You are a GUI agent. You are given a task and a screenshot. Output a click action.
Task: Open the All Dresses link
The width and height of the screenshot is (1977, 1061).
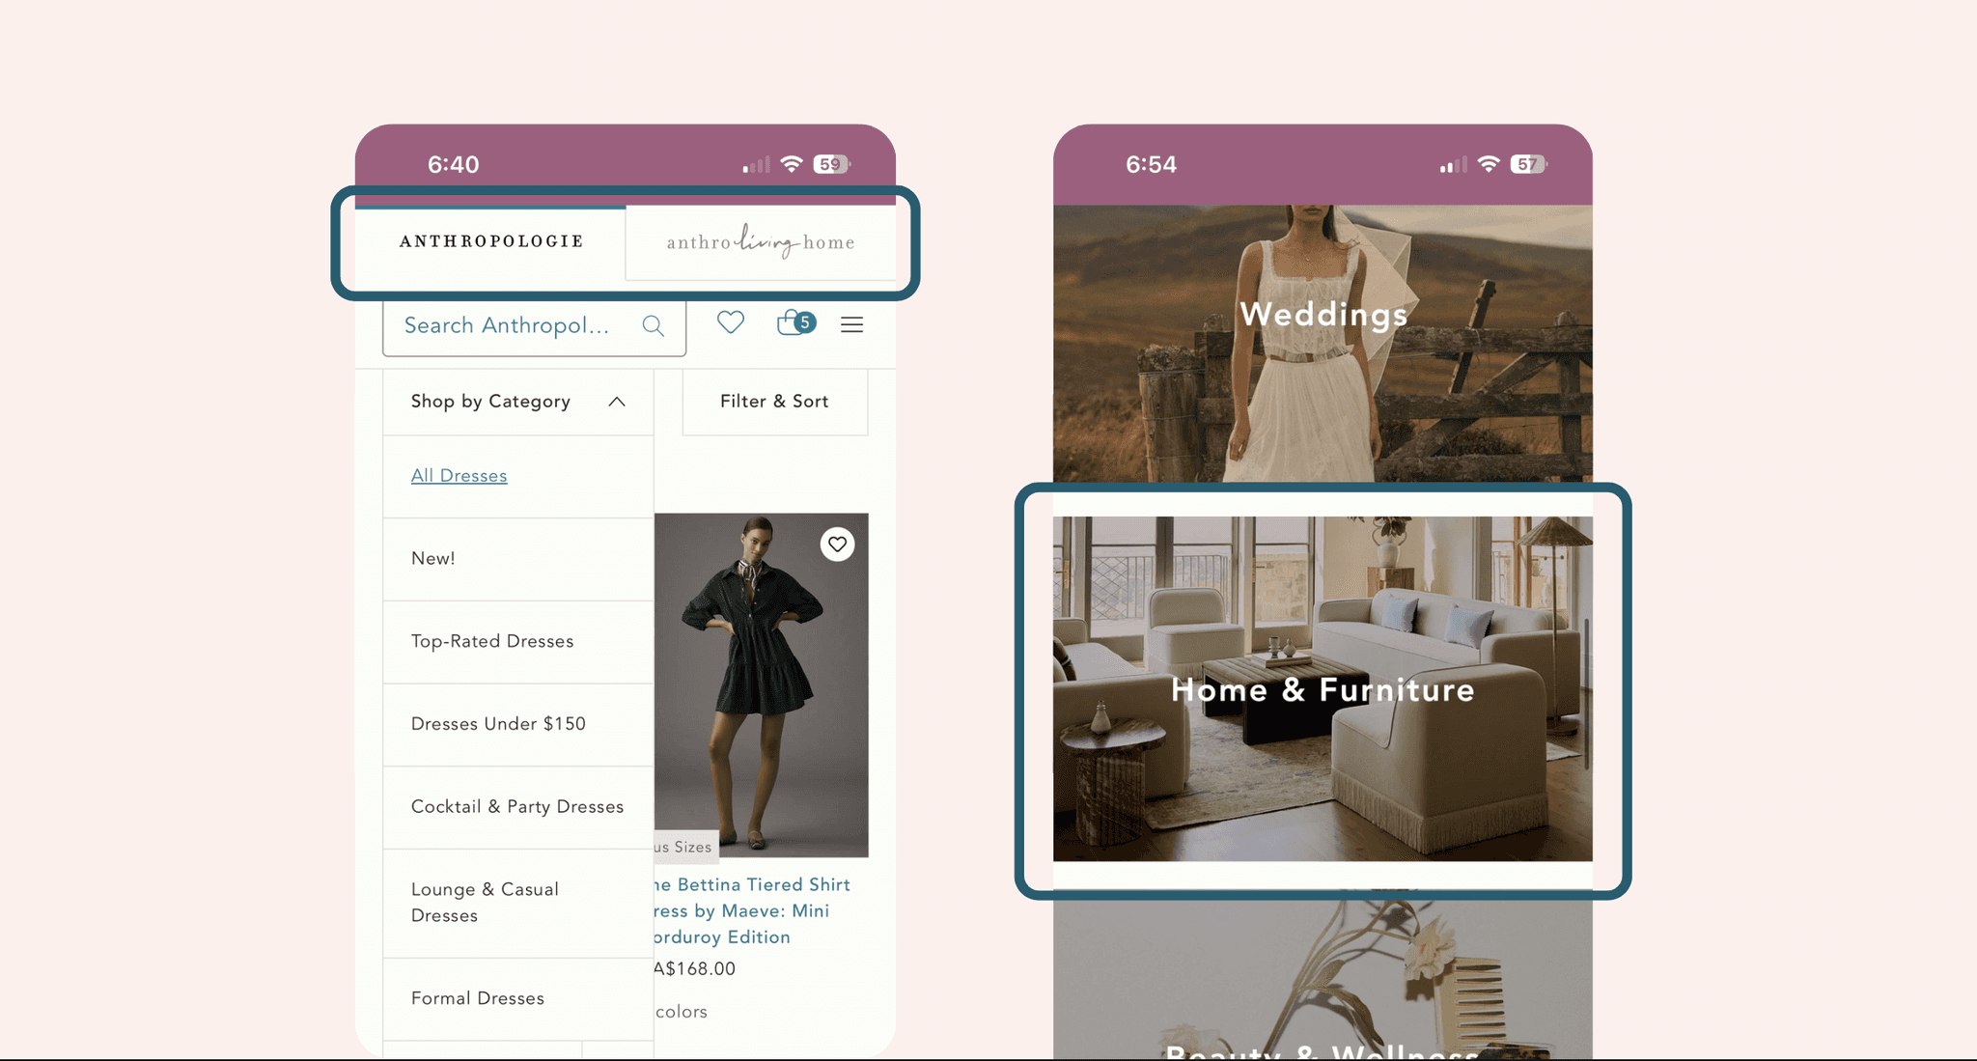point(459,476)
